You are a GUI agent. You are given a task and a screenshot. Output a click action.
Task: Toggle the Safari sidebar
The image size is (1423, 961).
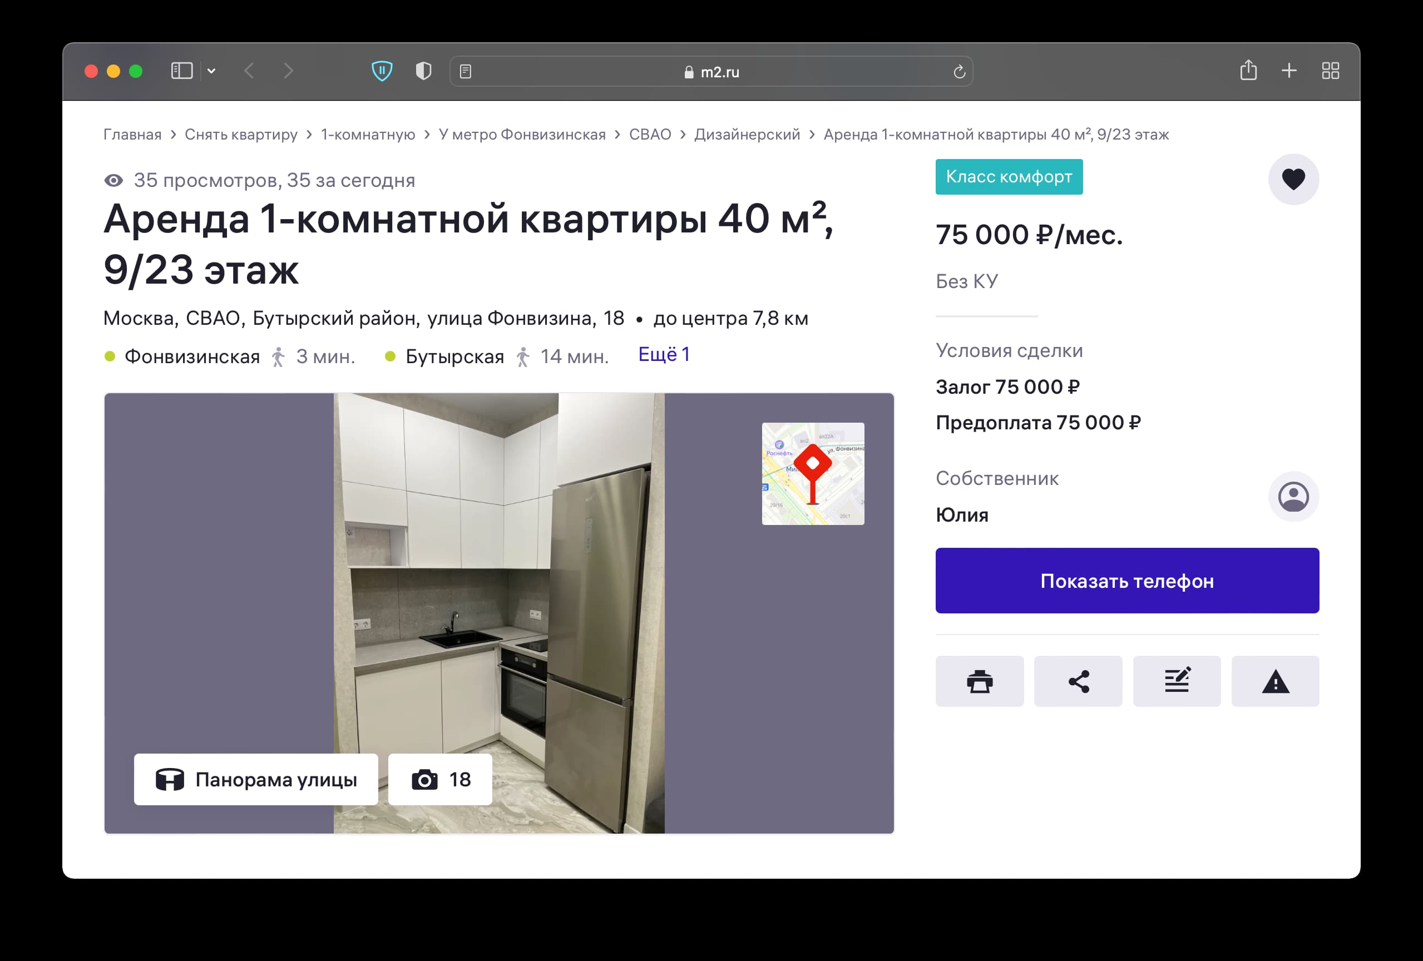[x=181, y=71]
